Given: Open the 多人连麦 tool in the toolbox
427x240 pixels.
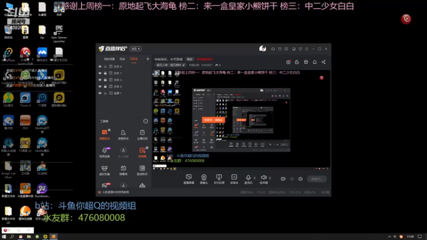Looking at the screenshot, I should click(123, 153).
